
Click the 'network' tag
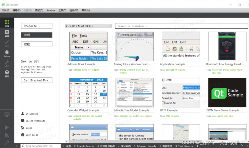coord(175,116)
